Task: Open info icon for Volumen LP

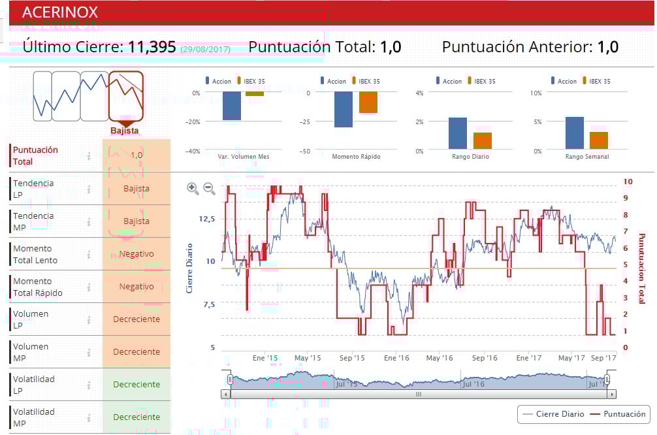Action: coord(89,320)
